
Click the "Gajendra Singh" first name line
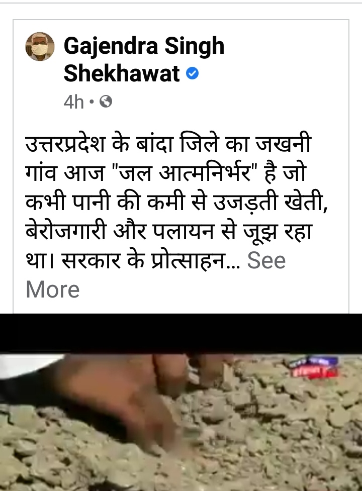144,46
